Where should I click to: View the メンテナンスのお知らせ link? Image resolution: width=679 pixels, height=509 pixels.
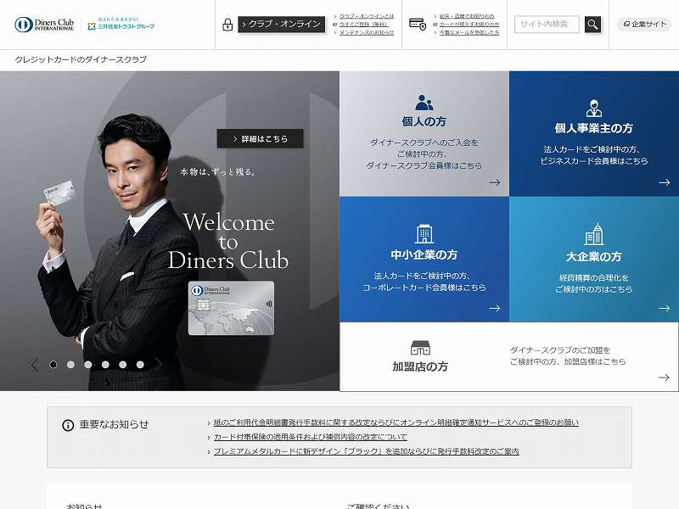pos(367,32)
